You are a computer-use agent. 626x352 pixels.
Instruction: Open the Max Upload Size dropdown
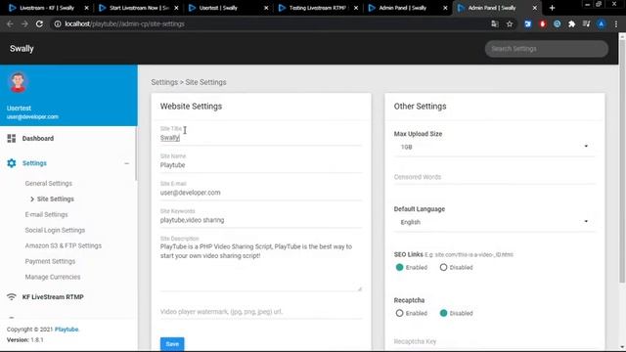[x=494, y=147]
